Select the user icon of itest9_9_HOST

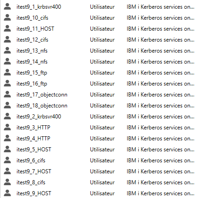tap(7, 193)
